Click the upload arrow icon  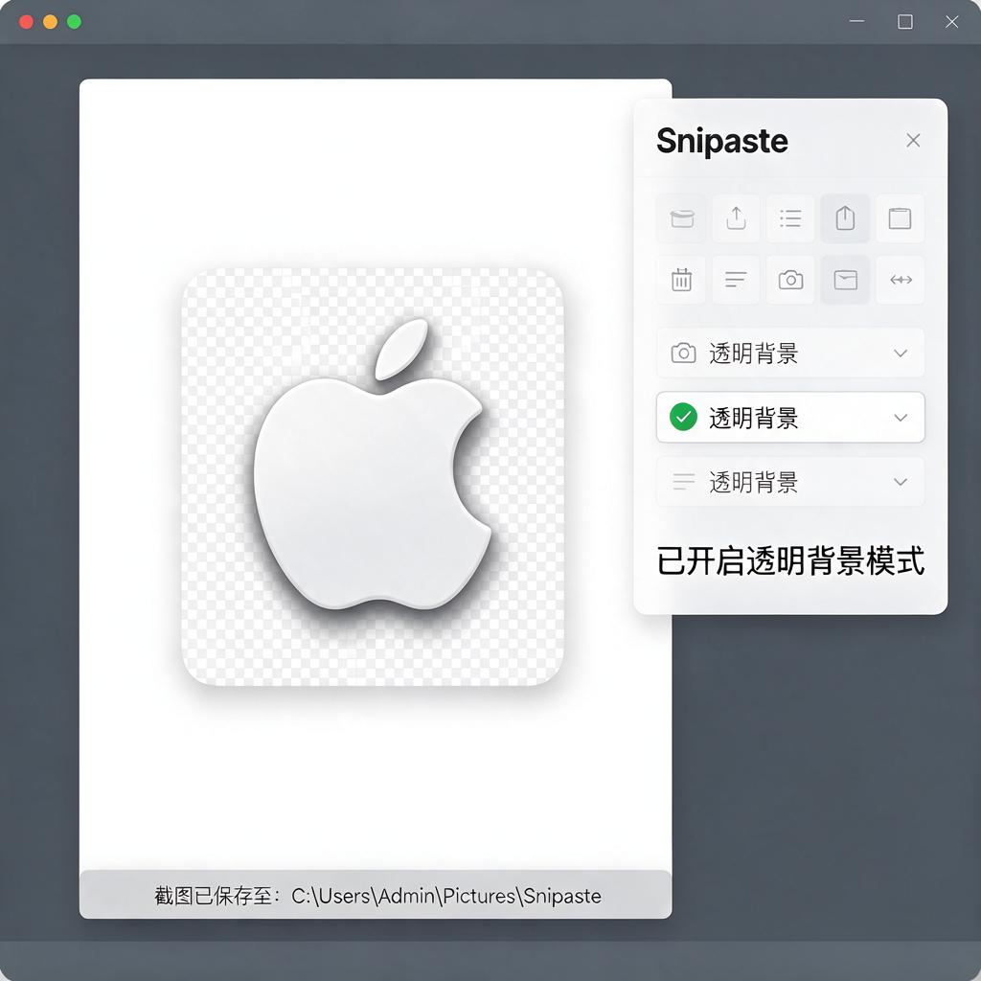tap(736, 219)
